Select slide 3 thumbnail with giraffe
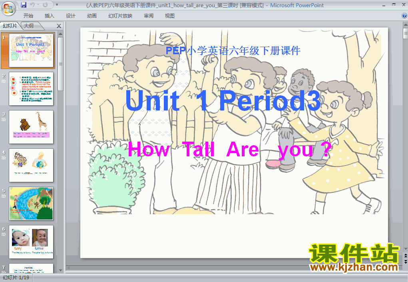408x282 pixels. 31,127
